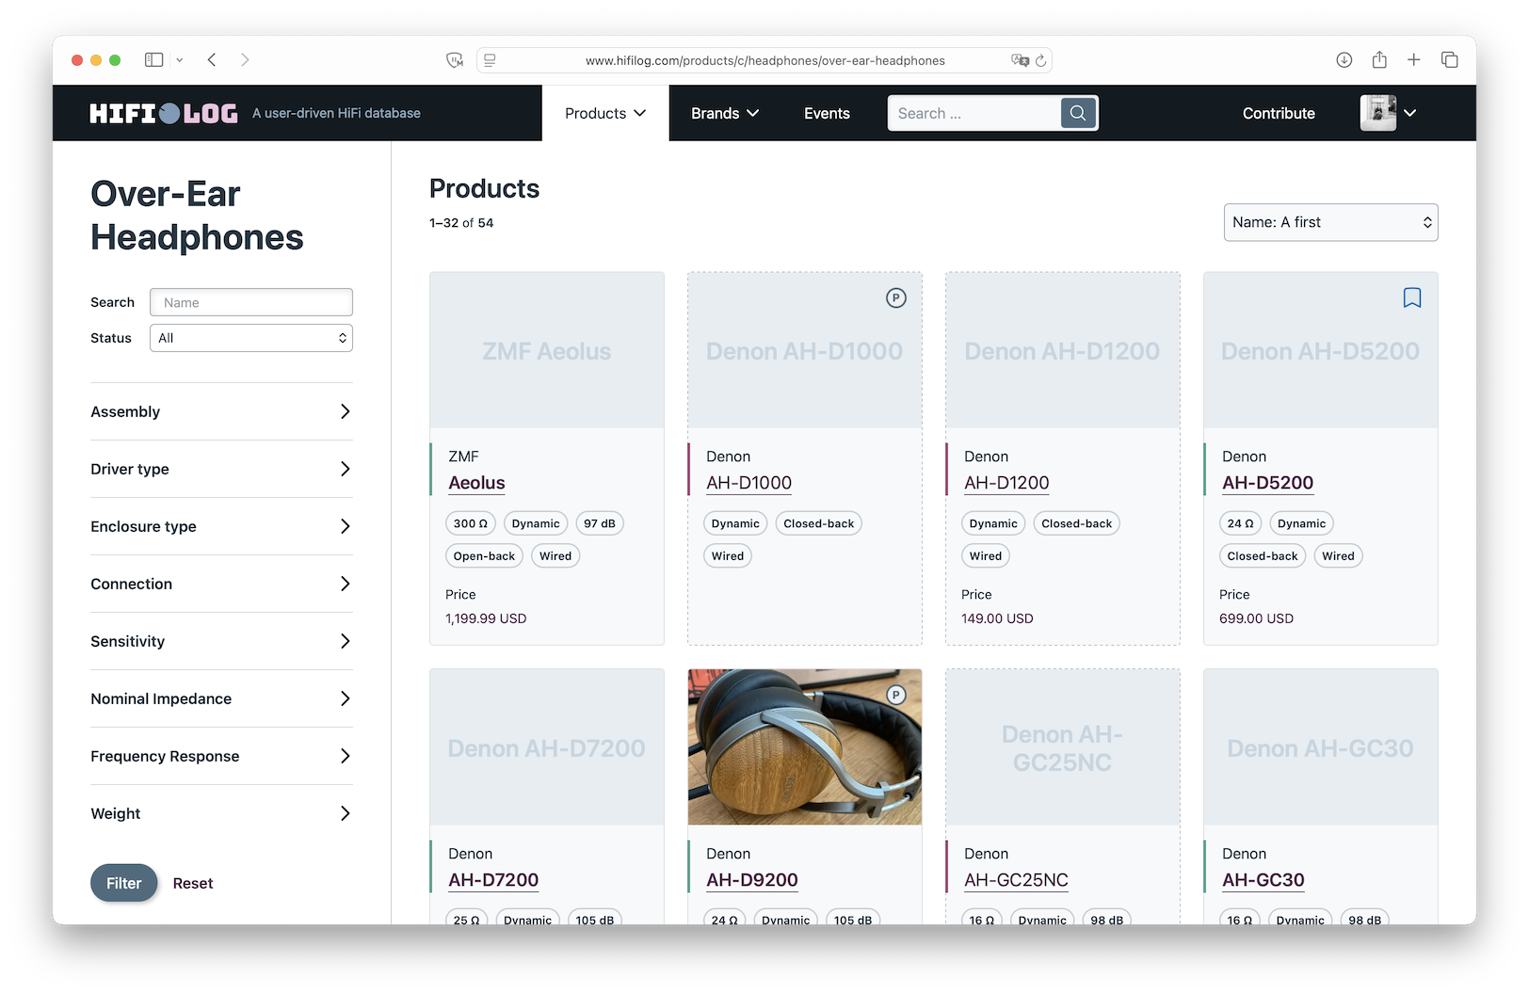Open the user avatar menu
1529x994 pixels.
pos(1389,113)
